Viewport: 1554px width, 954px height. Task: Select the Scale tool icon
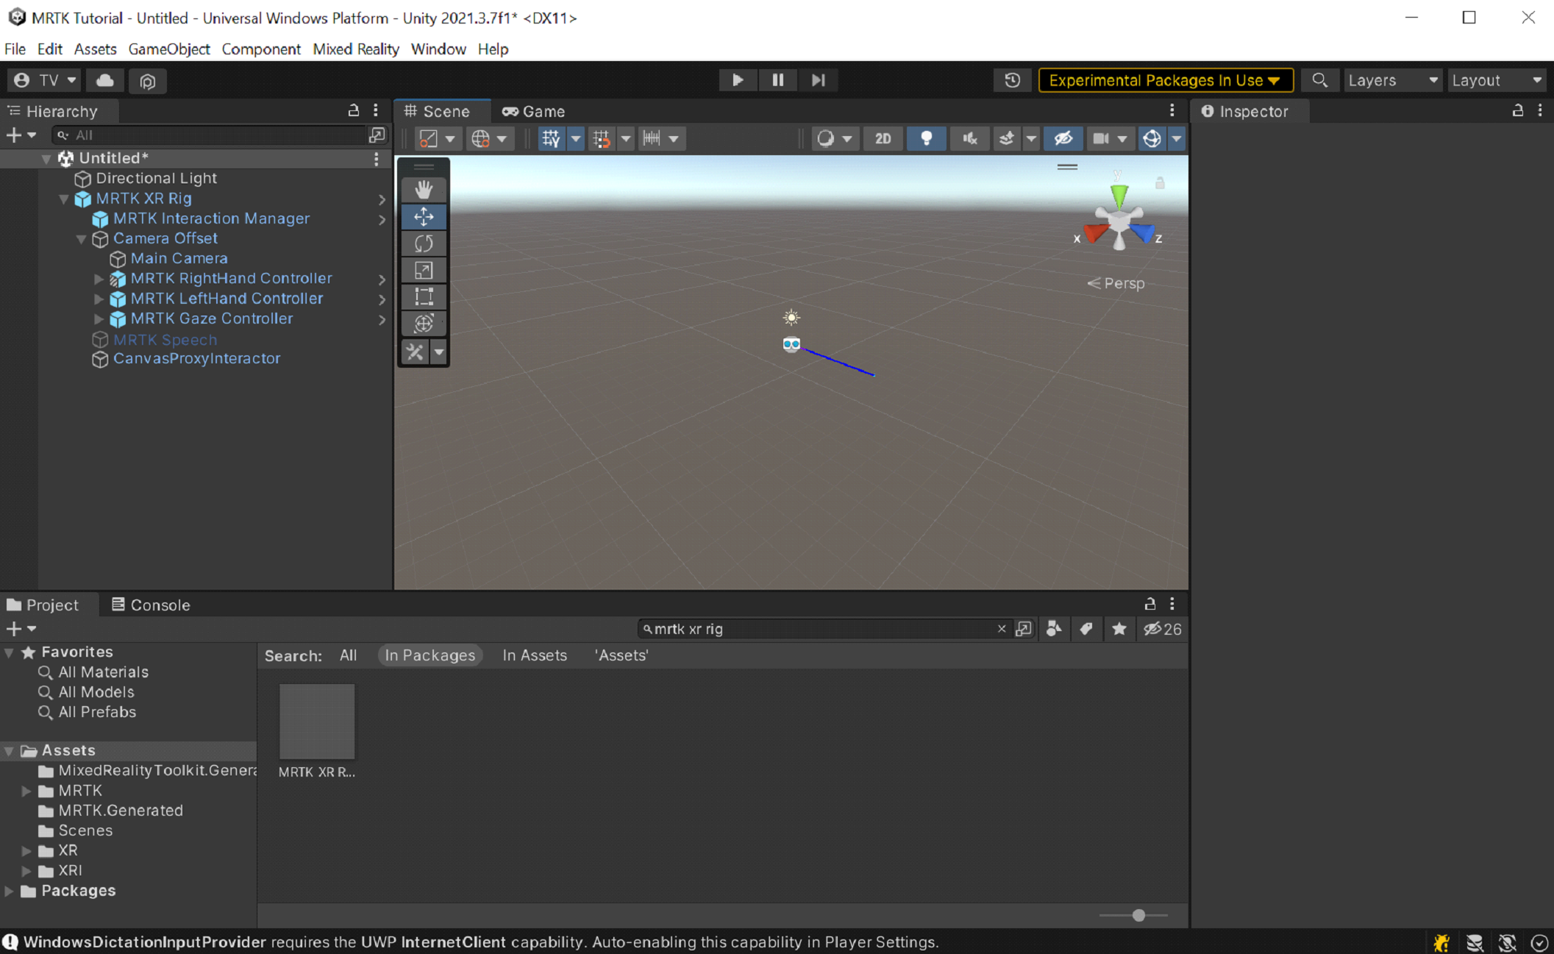[x=425, y=270]
